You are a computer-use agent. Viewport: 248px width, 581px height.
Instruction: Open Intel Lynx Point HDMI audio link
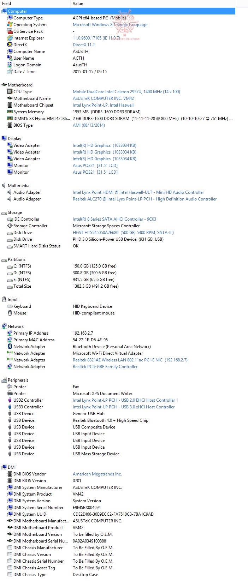pos(138,192)
